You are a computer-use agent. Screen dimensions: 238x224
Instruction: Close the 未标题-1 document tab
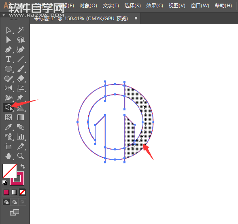pyautogui.click(x=136, y=18)
